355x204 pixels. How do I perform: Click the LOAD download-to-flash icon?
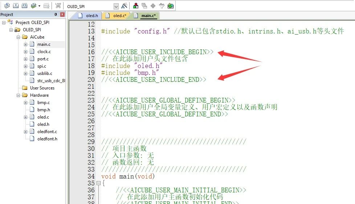pos(58,5)
